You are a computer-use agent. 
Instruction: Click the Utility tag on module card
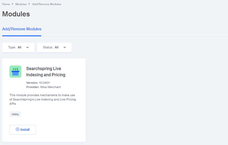(15, 114)
